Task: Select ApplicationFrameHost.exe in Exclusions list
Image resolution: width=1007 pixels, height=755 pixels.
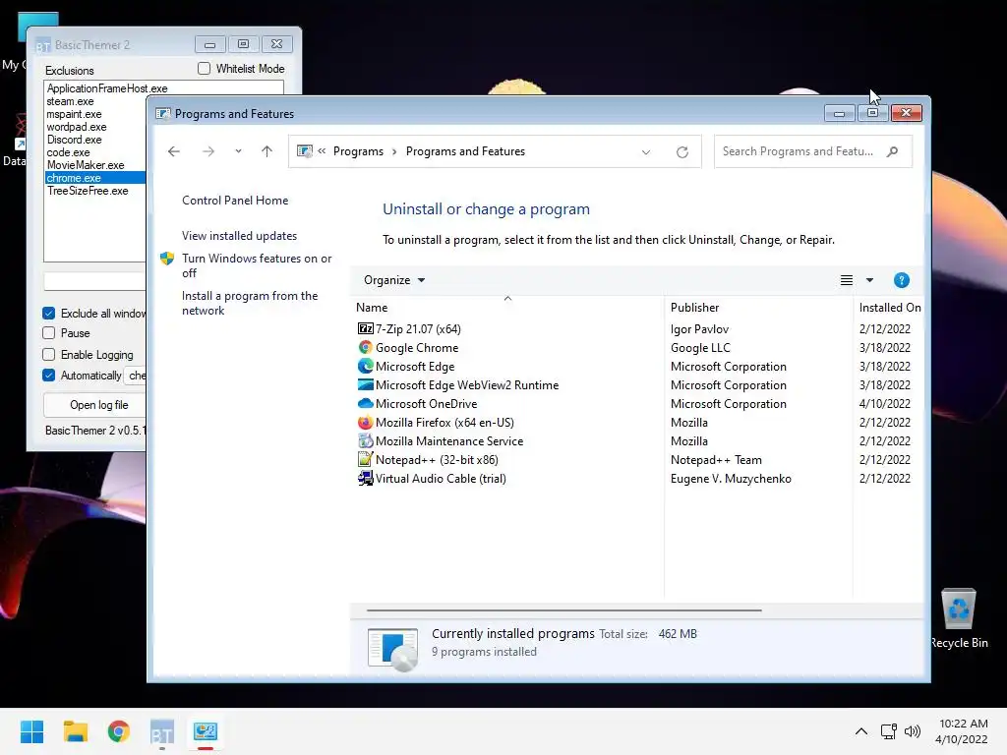Action: (164, 88)
